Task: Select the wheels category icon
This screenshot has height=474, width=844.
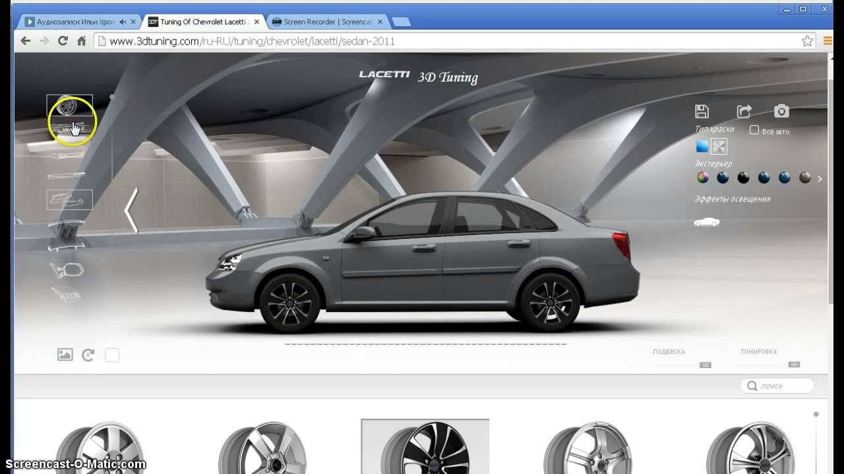Action: [x=69, y=105]
